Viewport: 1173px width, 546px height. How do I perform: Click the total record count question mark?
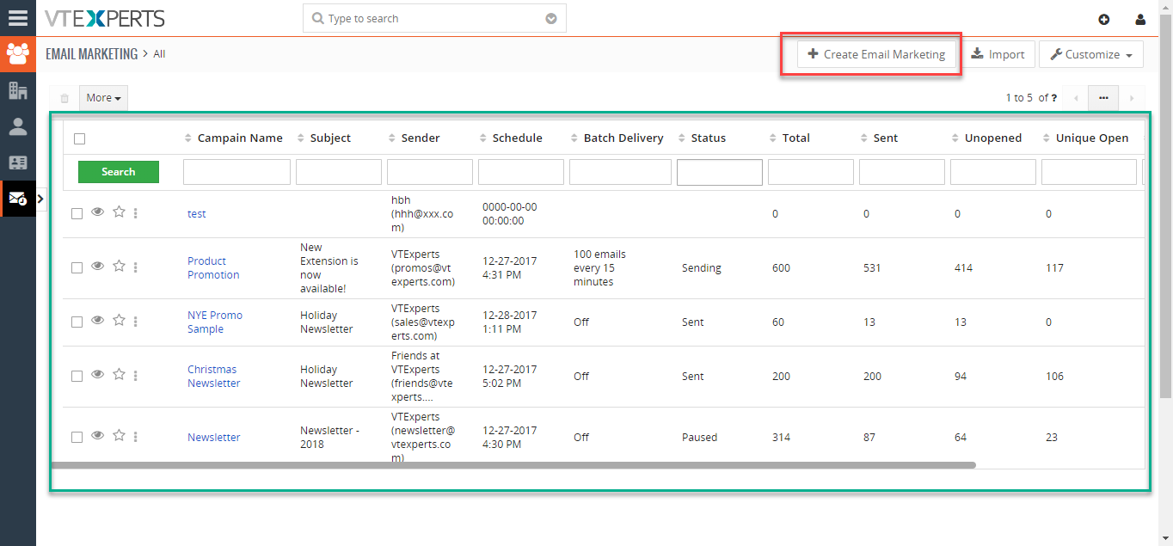1054,98
